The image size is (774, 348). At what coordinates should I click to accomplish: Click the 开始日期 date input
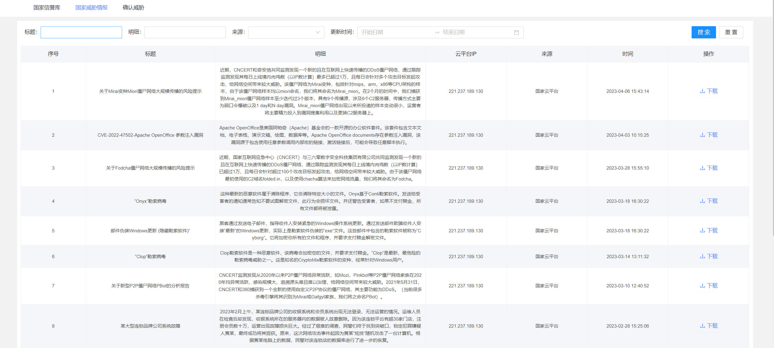(x=394, y=32)
